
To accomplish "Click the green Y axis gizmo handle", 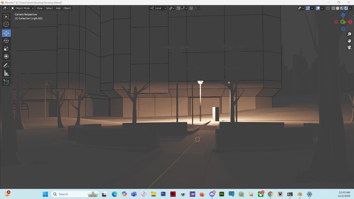I will [342, 22].
